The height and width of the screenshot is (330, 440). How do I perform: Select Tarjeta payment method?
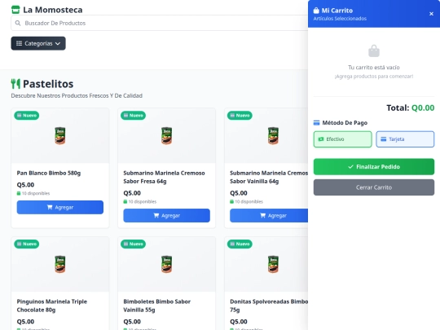405,139
